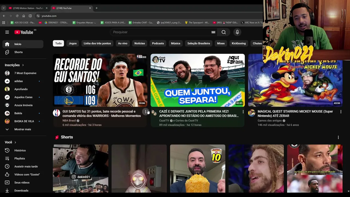The width and height of the screenshot is (350, 197).
Task: Open the browser apps grid icon
Action: click(4, 23)
